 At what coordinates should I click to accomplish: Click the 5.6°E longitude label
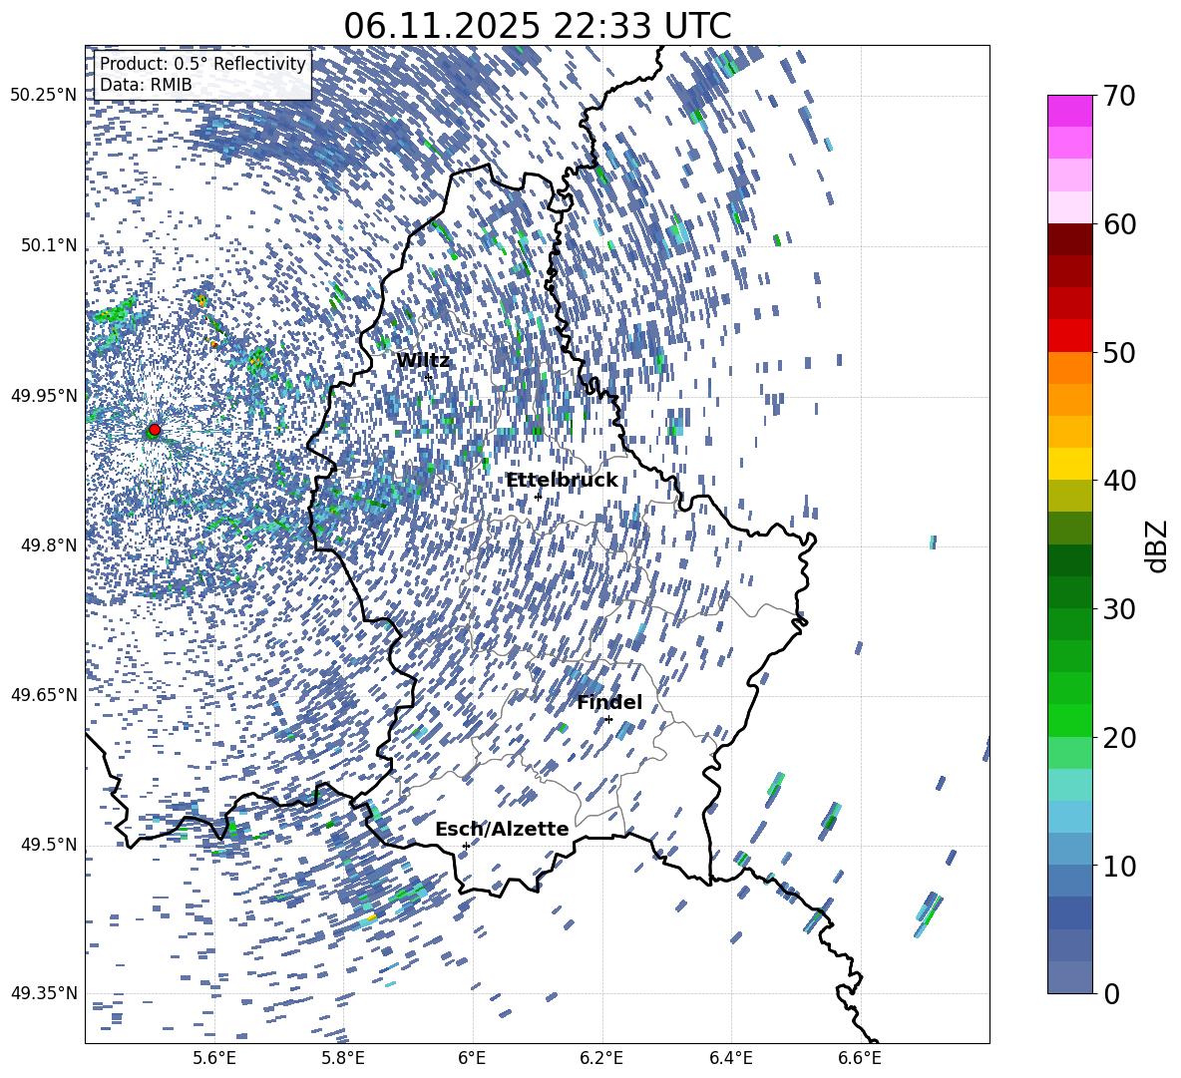213,1058
